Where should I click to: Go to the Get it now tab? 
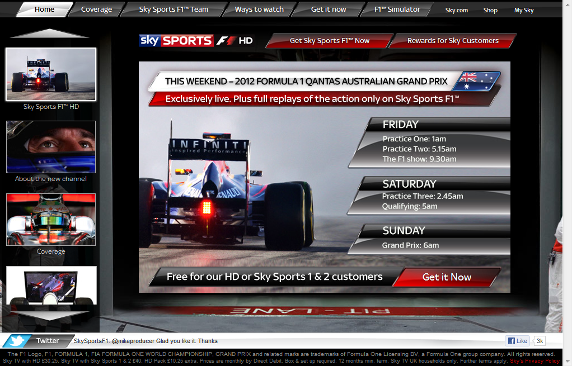pyautogui.click(x=329, y=9)
